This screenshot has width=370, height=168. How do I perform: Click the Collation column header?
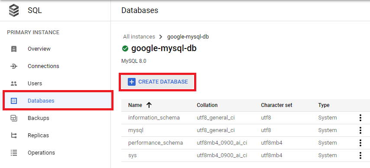click(207, 105)
